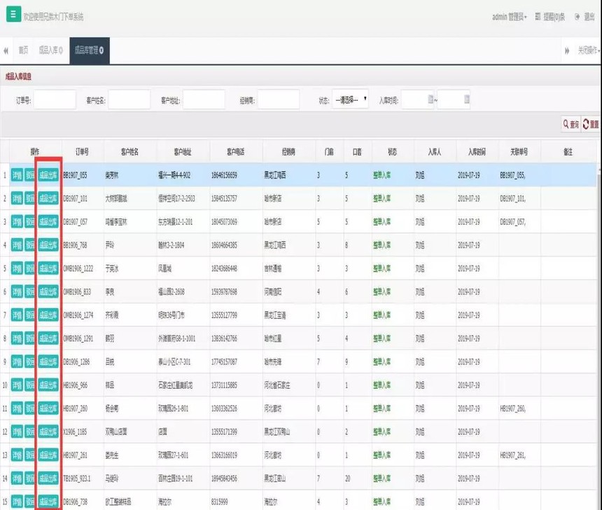Focus the 客户姓名 search field
This screenshot has width=602, height=510.
pyautogui.click(x=129, y=99)
